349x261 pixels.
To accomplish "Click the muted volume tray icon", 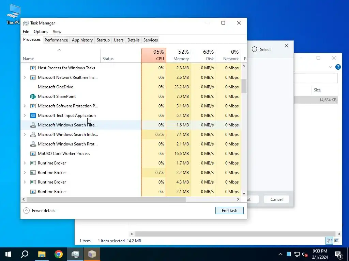I will [x=305, y=254].
